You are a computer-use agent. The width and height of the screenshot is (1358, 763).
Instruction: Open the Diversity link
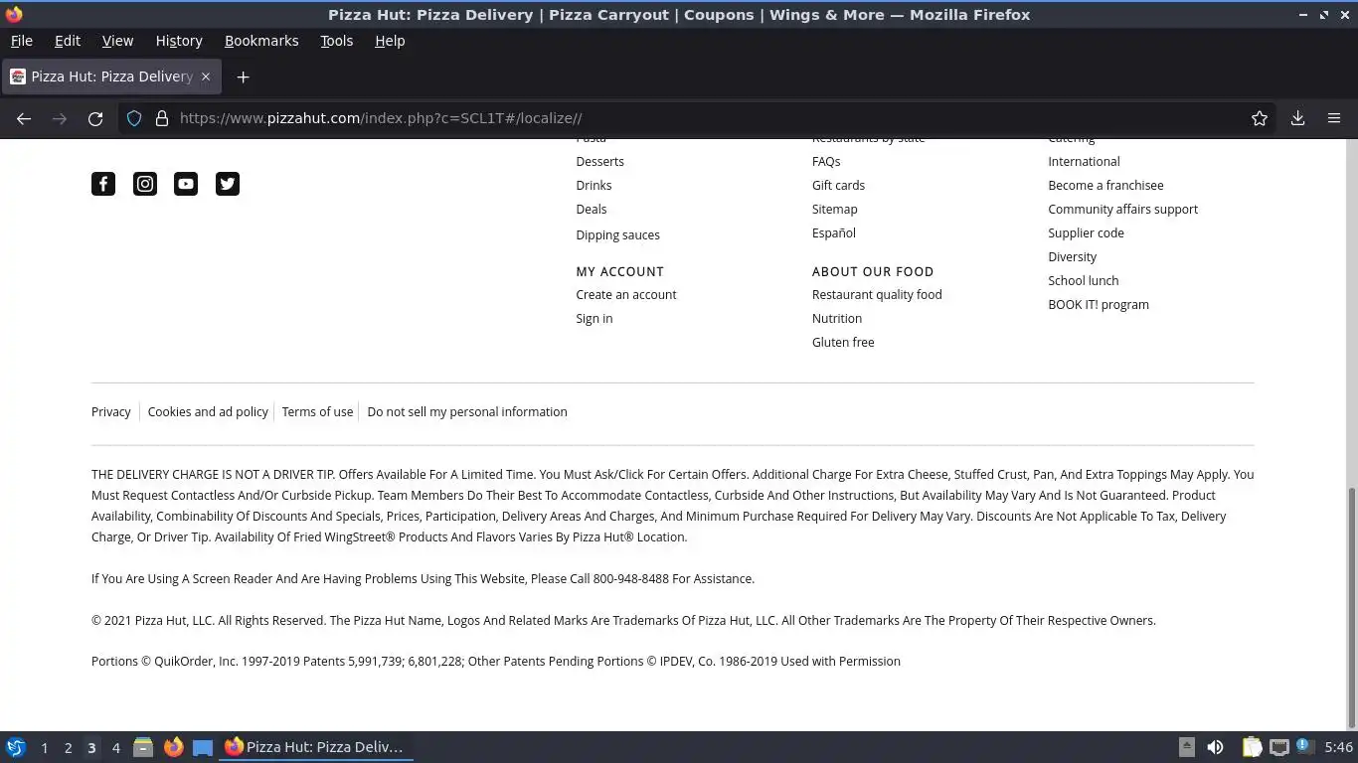point(1072,256)
